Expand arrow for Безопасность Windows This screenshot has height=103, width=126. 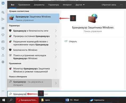pyautogui.click(x=56, y=50)
